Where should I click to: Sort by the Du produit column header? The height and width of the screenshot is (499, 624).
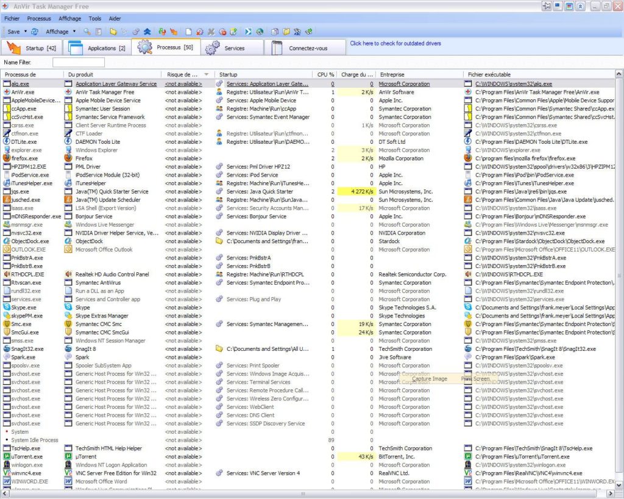tap(112, 74)
